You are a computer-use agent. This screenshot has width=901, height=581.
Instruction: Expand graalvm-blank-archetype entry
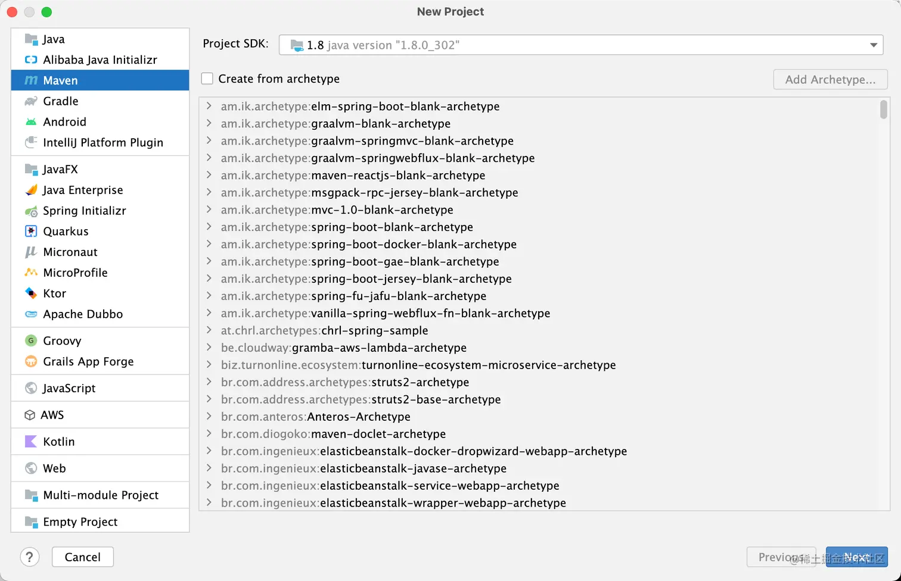(x=209, y=123)
